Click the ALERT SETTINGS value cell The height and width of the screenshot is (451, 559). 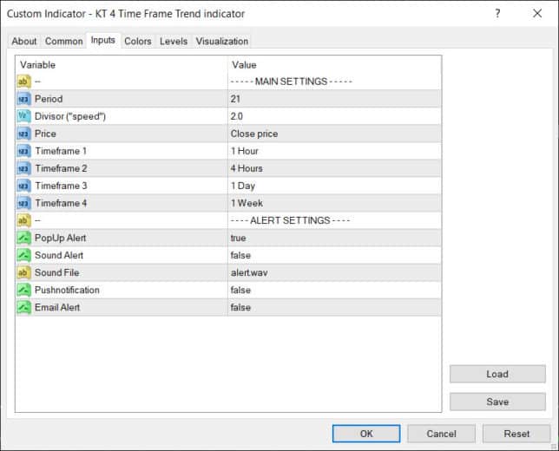[x=334, y=220]
